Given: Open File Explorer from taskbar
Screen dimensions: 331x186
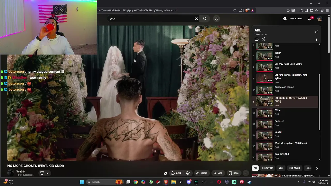Looking at the screenshot, I should tap(174, 182).
